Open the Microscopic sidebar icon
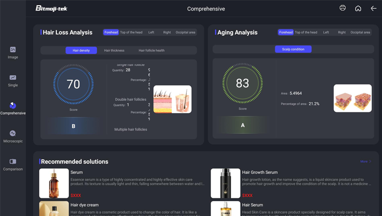 pyautogui.click(x=13, y=133)
